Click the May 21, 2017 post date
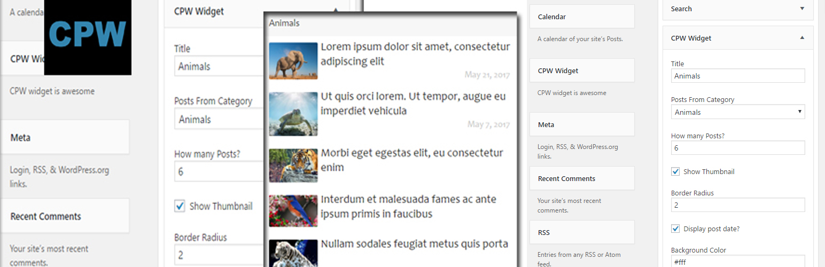Viewport: 825px width, 267px height. [487, 75]
